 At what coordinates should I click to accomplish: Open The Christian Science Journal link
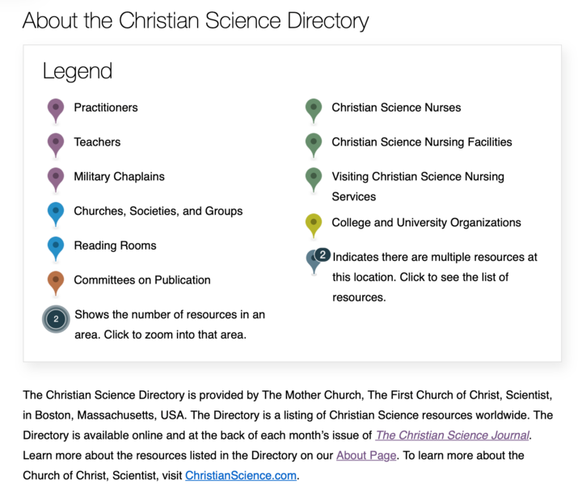(453, 435)
